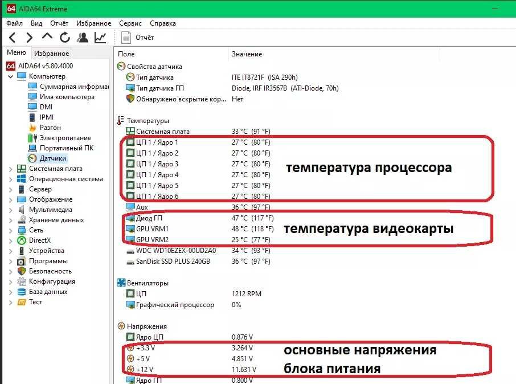Select Суммарная информация in the tree
Image resolution: width=516 pixels, height=384 pixels.
tap(74, 86)
